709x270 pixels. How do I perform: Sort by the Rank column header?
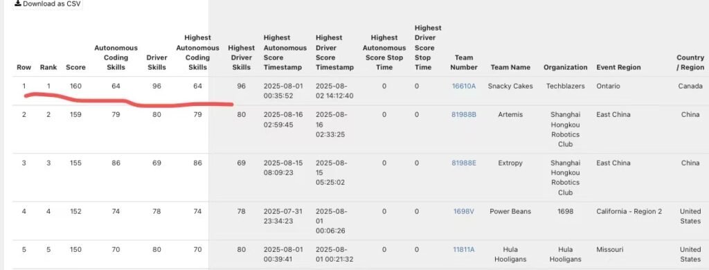coord(48,67)
